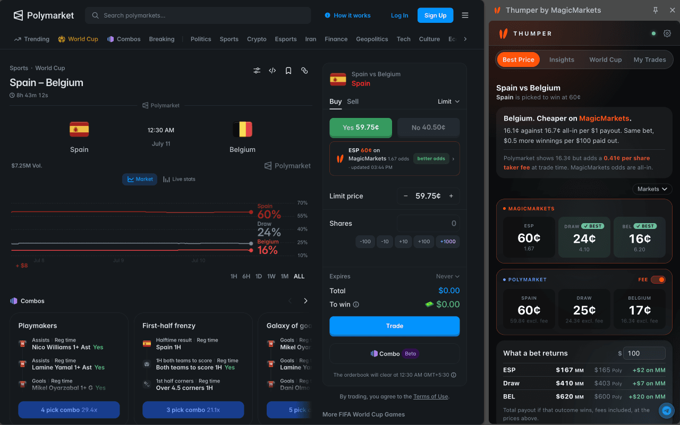Open How it works link
This screenshot has height=425, width=680.
tap(347, 15)
